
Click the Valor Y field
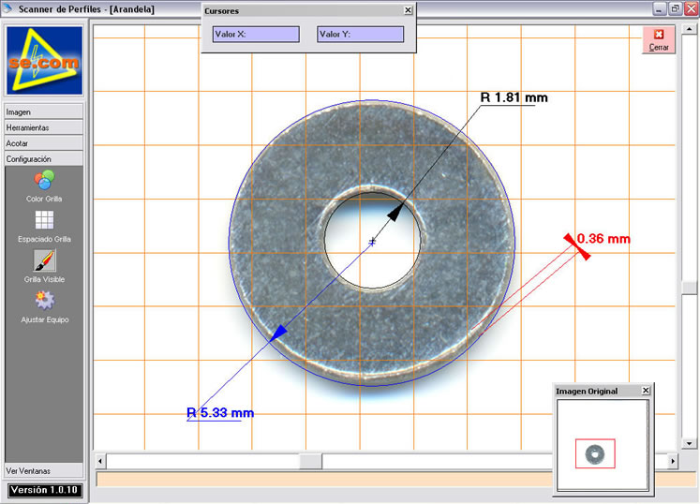(361, 35)
